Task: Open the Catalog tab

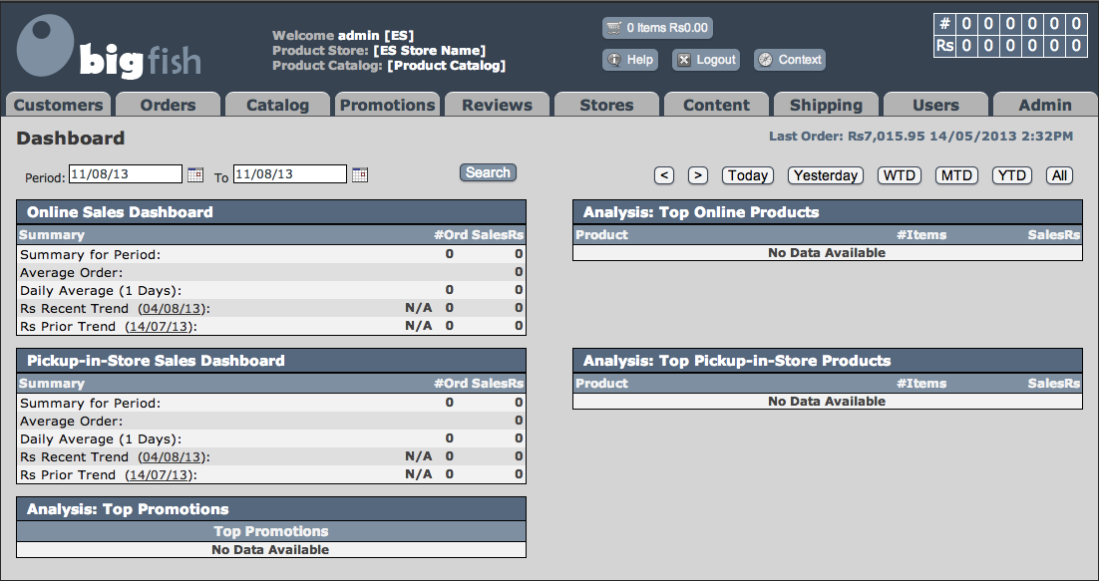Action: point(277,105)
